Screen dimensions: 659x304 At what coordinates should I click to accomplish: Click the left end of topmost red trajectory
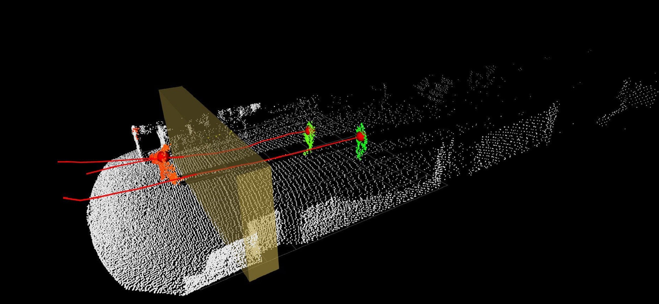tap(59, 161)
